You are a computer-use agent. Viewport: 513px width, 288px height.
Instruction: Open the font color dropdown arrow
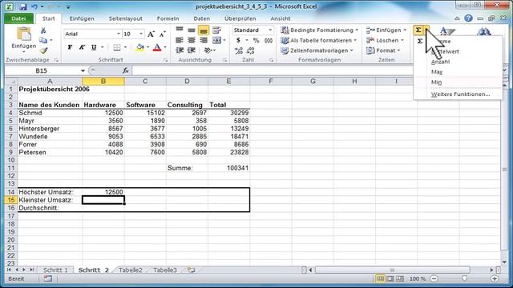pos(165,47)
